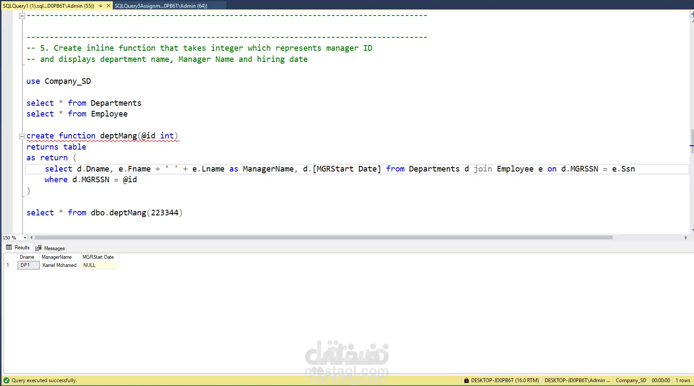The width and height of the screenshot is (694, 386).
Task: Open the Messages tab
Action: point(50,248)
